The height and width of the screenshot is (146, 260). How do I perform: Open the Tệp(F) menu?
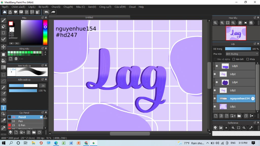click(x=5, y=7)
